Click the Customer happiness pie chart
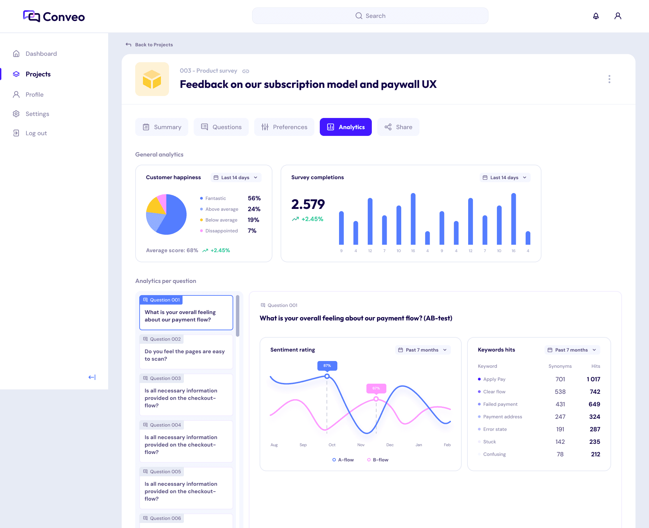The height and width of the screenshot is (528, 649). (166, 214)
